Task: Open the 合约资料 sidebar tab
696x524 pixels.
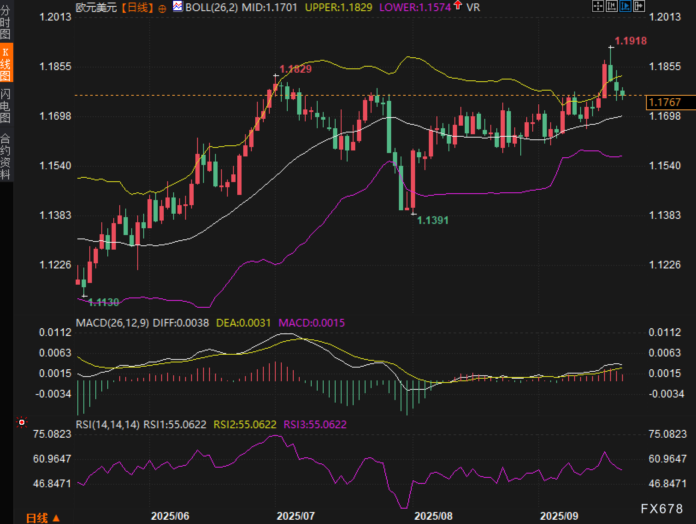Action: [x=6, y=156]
